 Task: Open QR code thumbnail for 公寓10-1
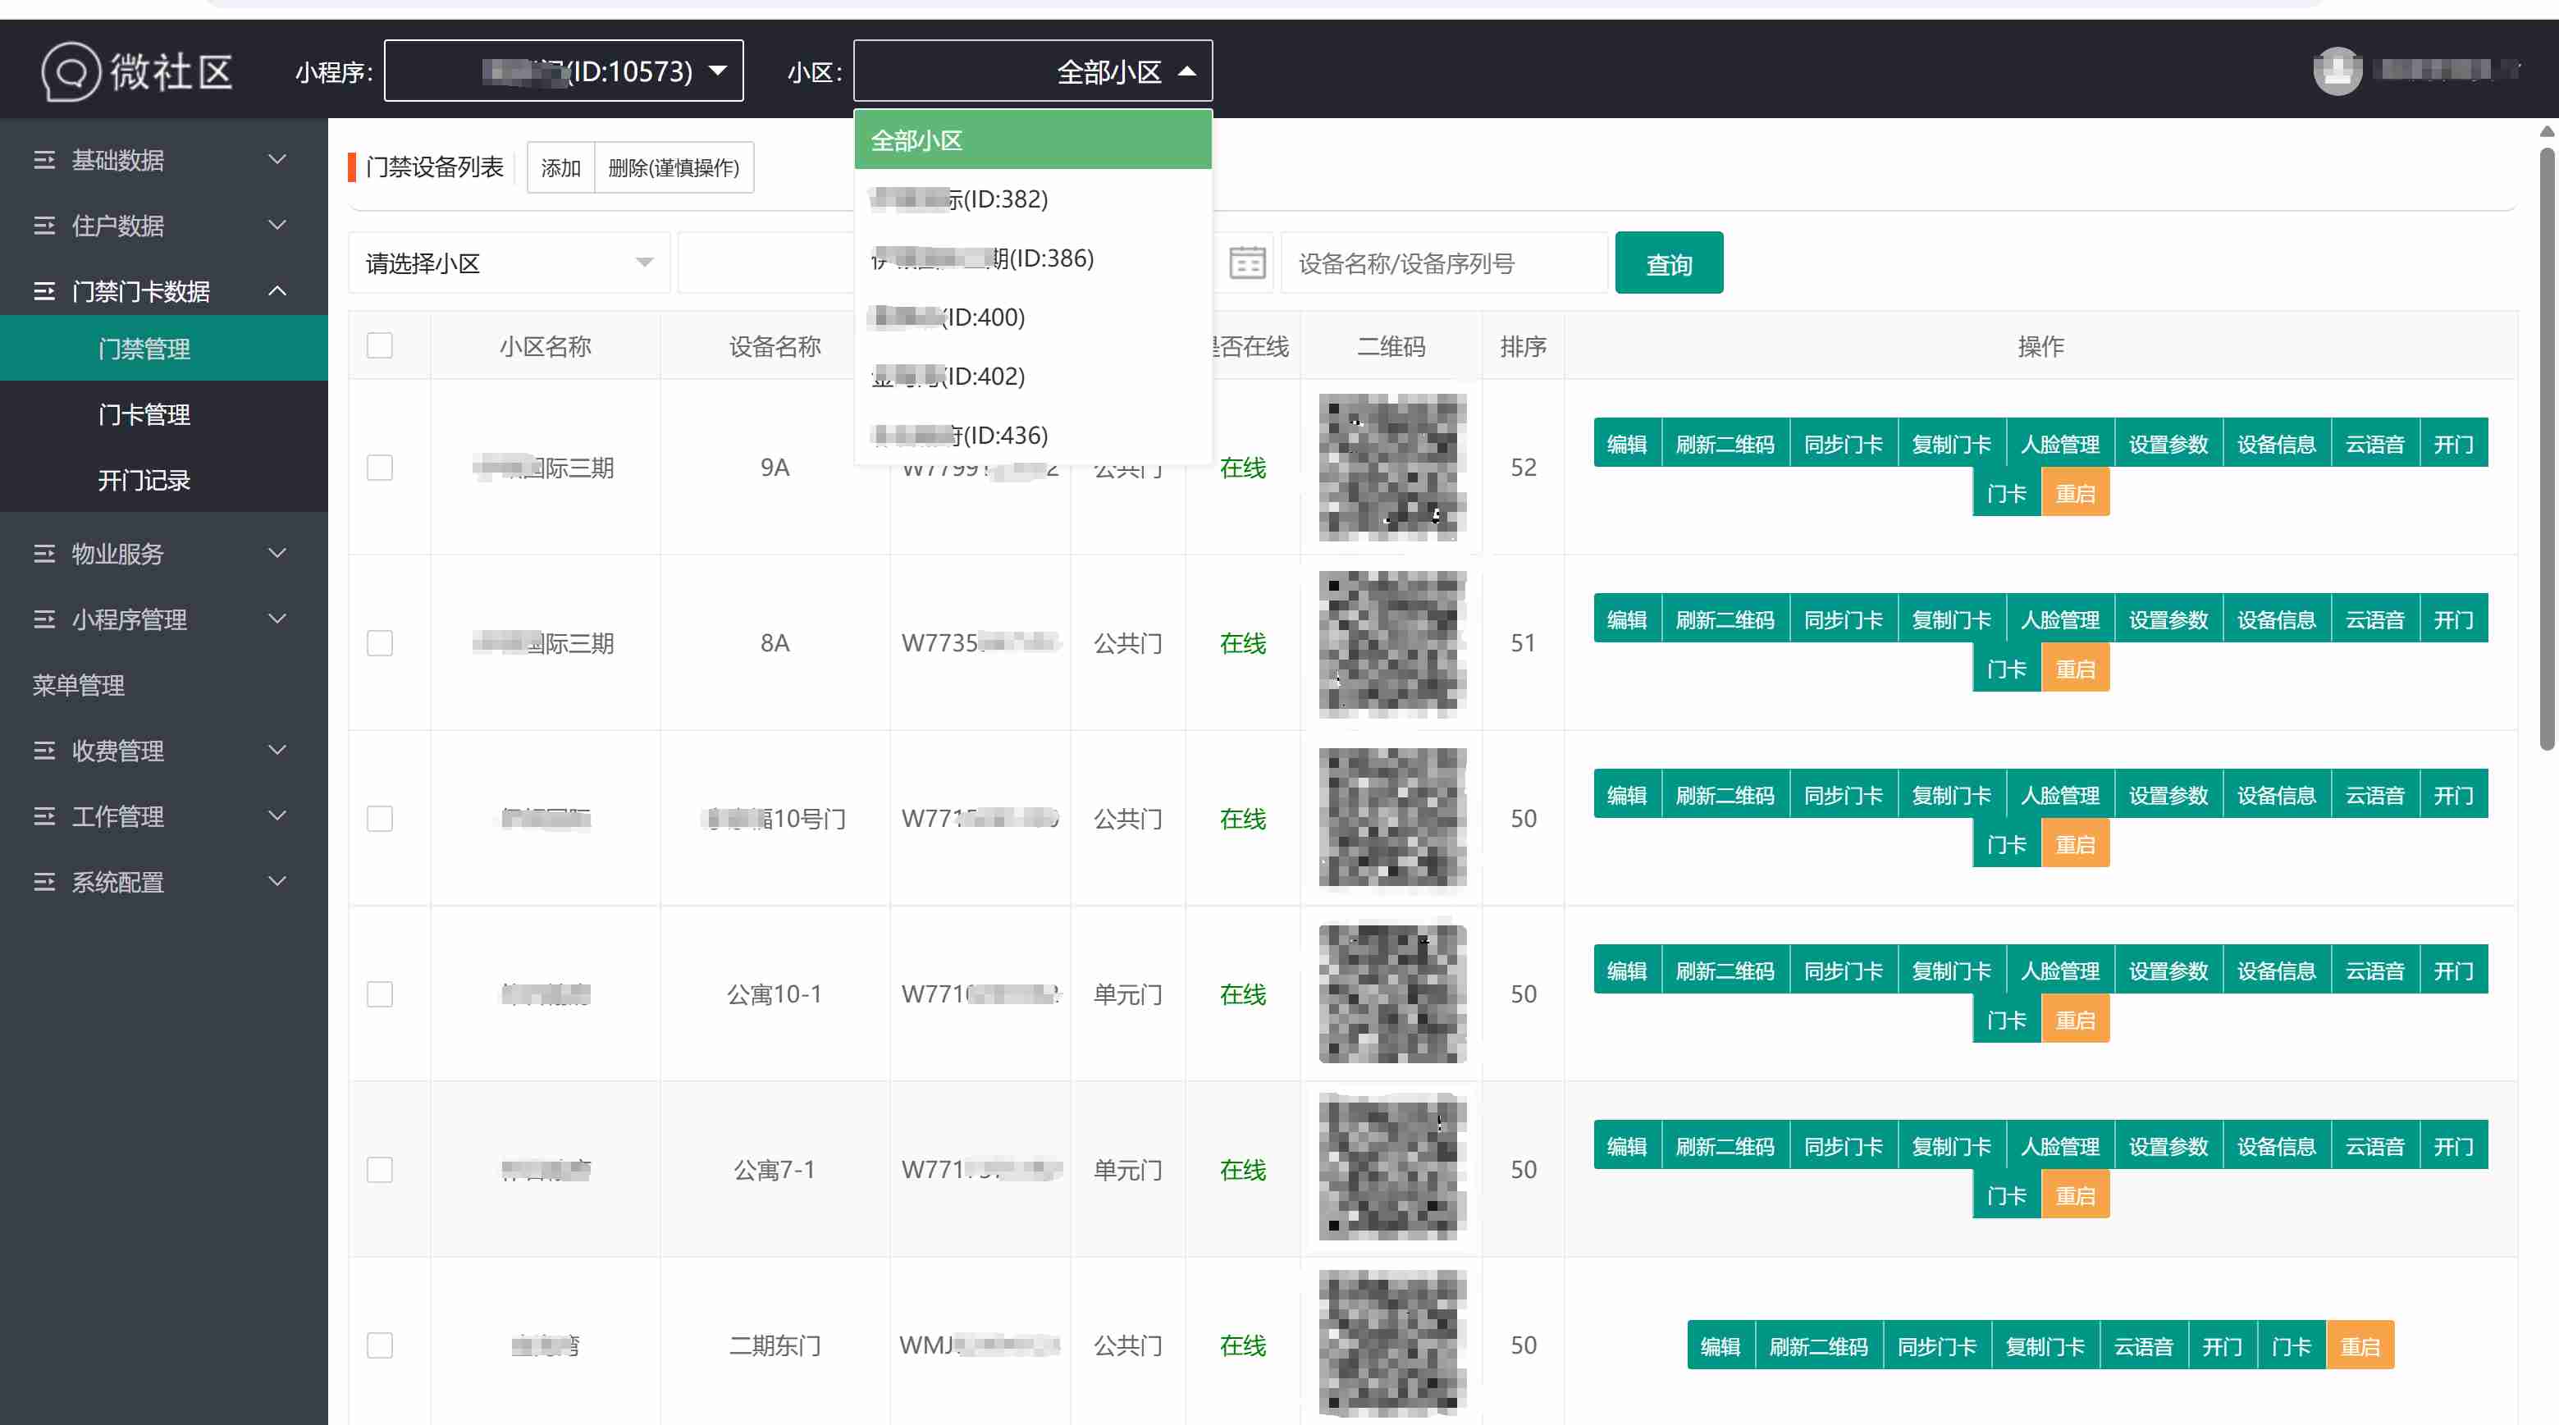(1391, 994)
